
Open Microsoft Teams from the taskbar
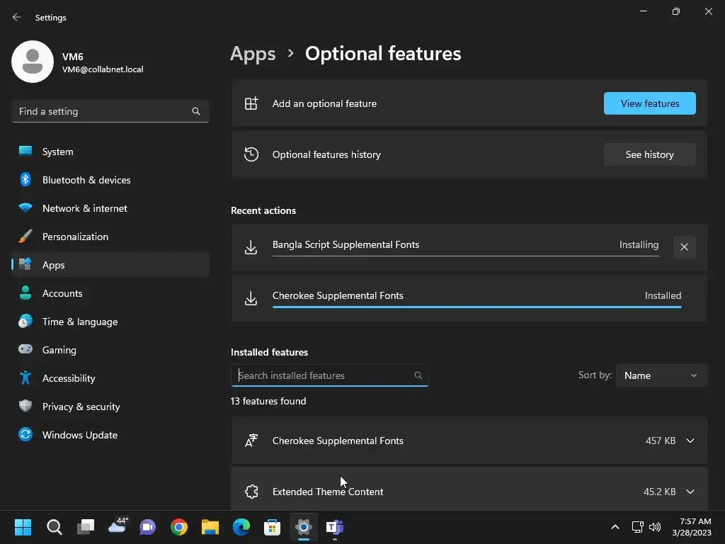(x=334, y=527)
